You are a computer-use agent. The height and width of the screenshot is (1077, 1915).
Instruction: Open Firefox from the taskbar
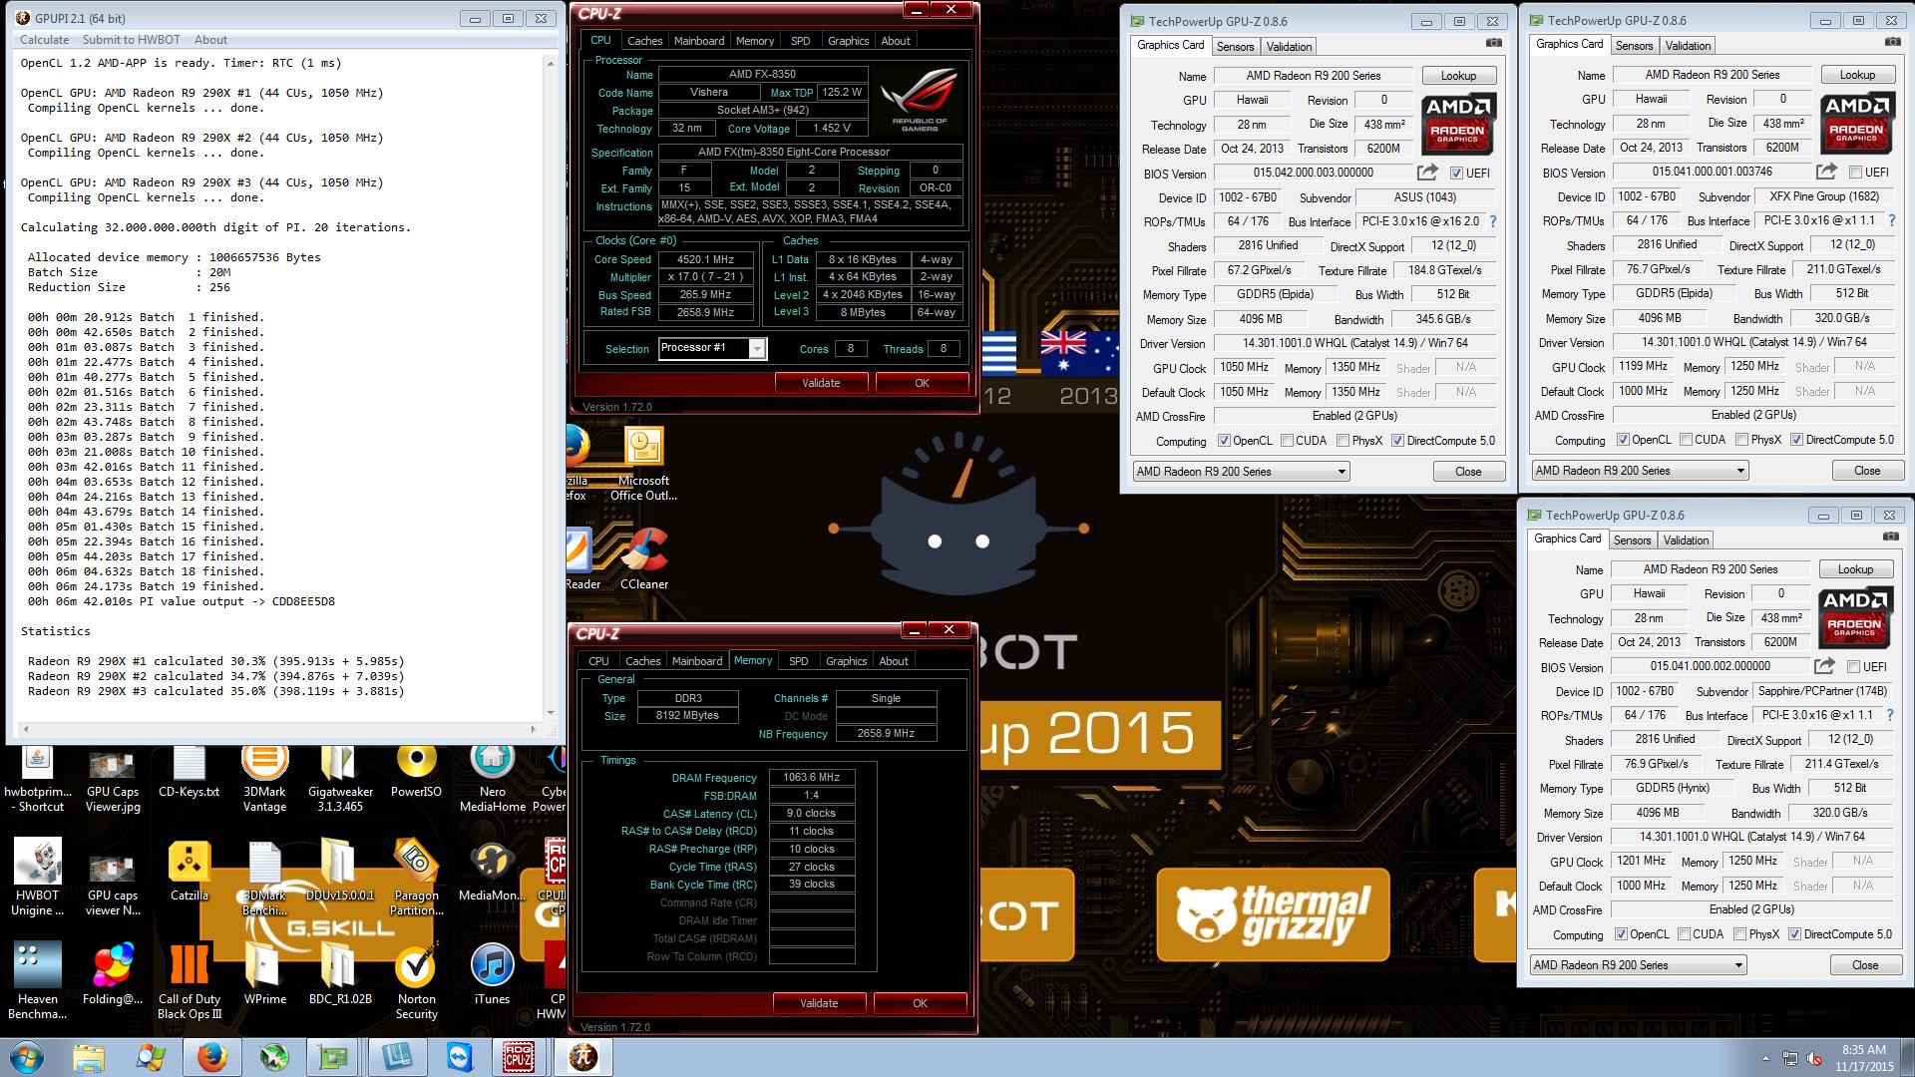211,1057
